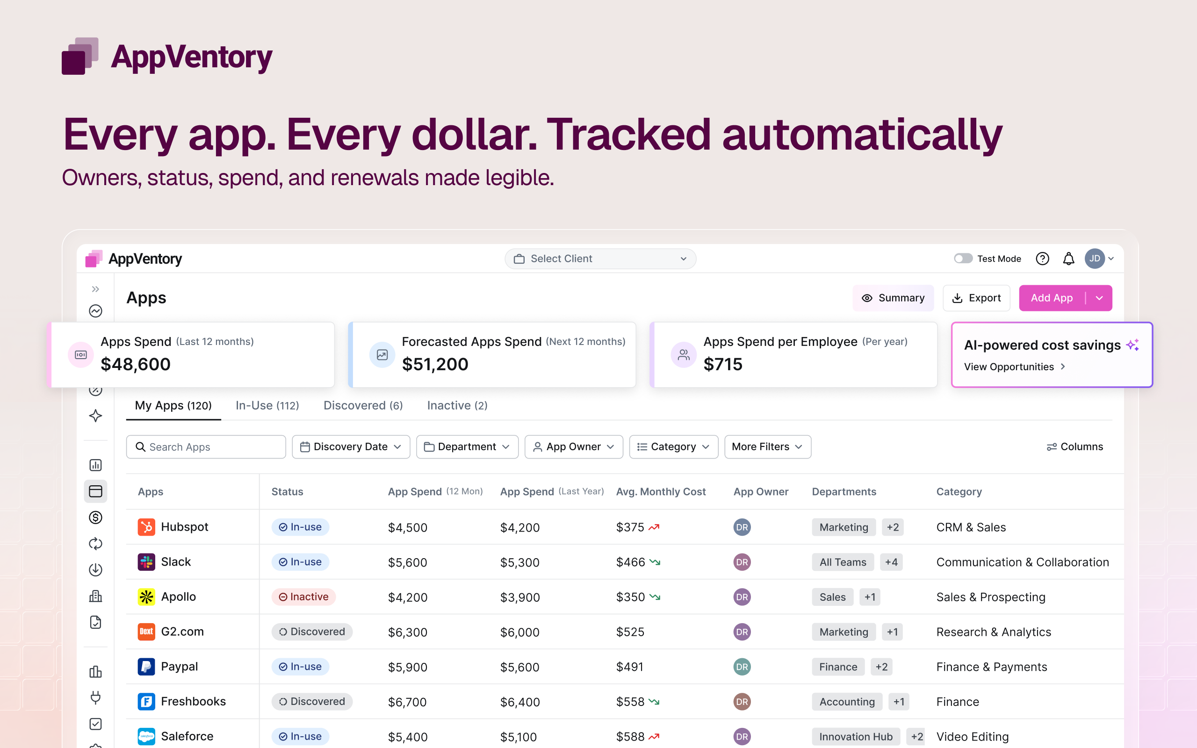Click the AppVentory logo in app header
Image resolution: width=1197 pixels, height=748 pixels.
(134, 259)
